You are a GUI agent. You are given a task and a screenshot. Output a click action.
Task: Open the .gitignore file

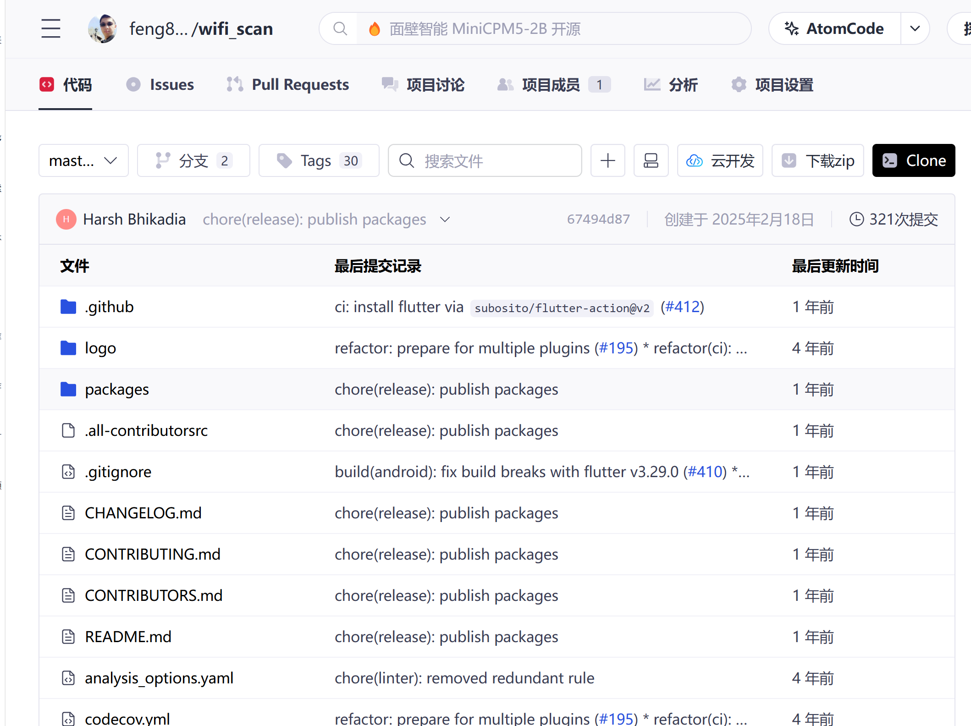click(118, 472)
